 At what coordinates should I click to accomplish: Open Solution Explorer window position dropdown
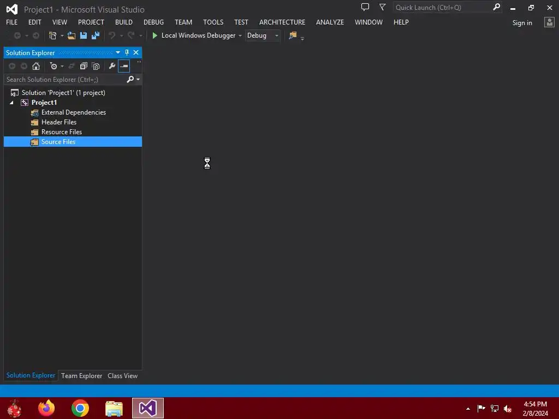pyautogui.click(x=118, y=52)
